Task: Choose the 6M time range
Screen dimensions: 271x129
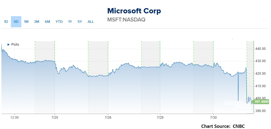Action: click(x=47, y=22)
